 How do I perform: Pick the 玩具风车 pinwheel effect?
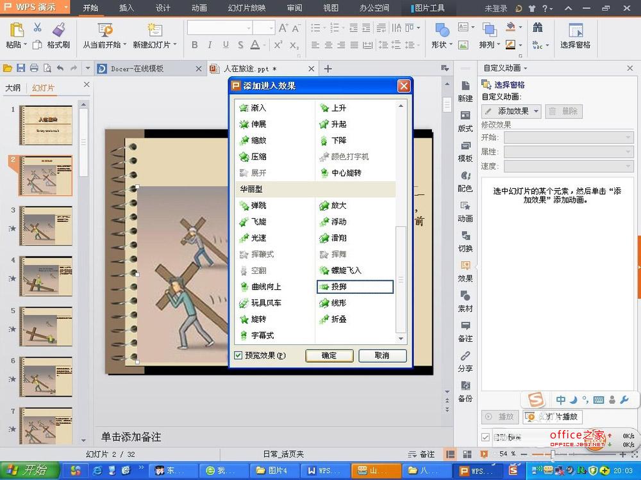point(265,303)
